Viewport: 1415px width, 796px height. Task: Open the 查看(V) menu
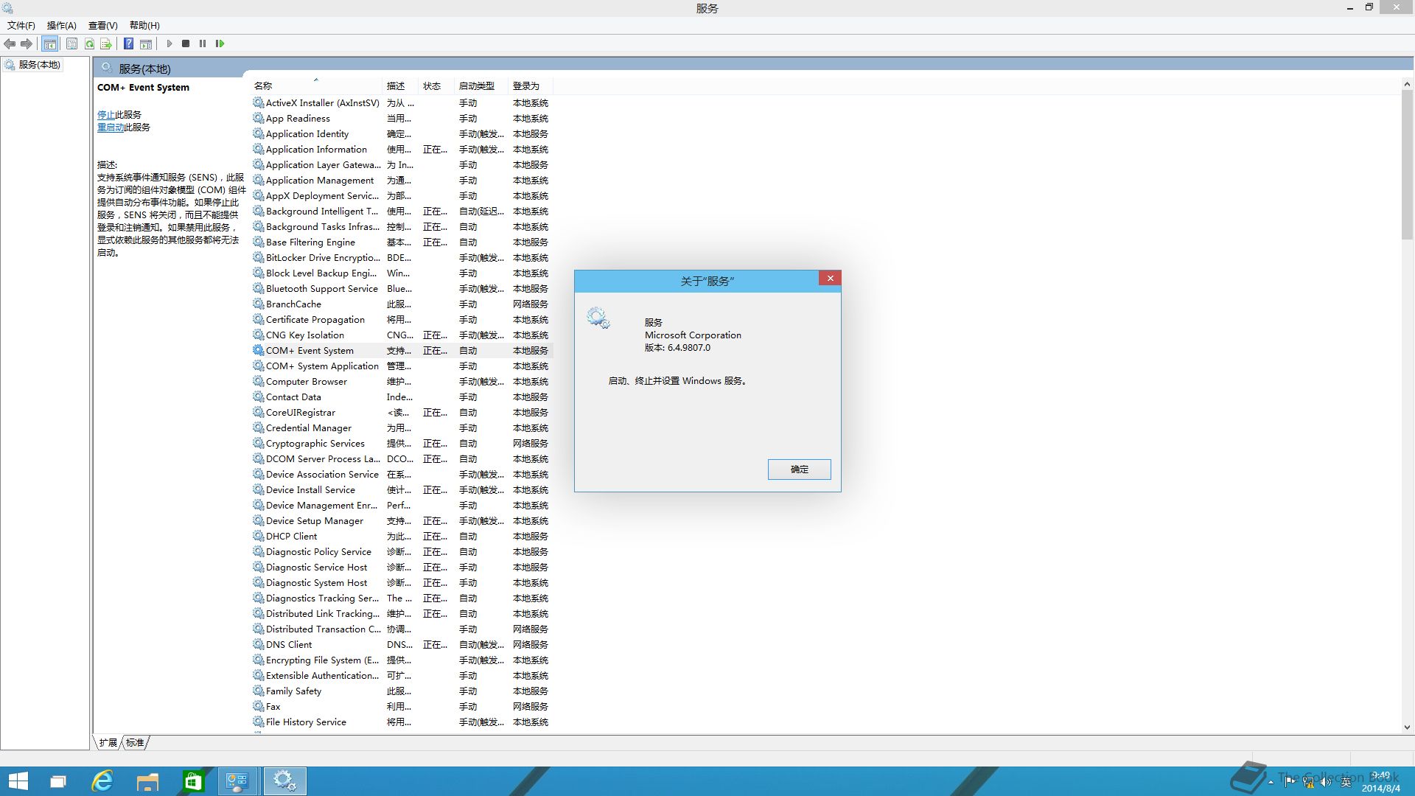click(x=103, y=25)
